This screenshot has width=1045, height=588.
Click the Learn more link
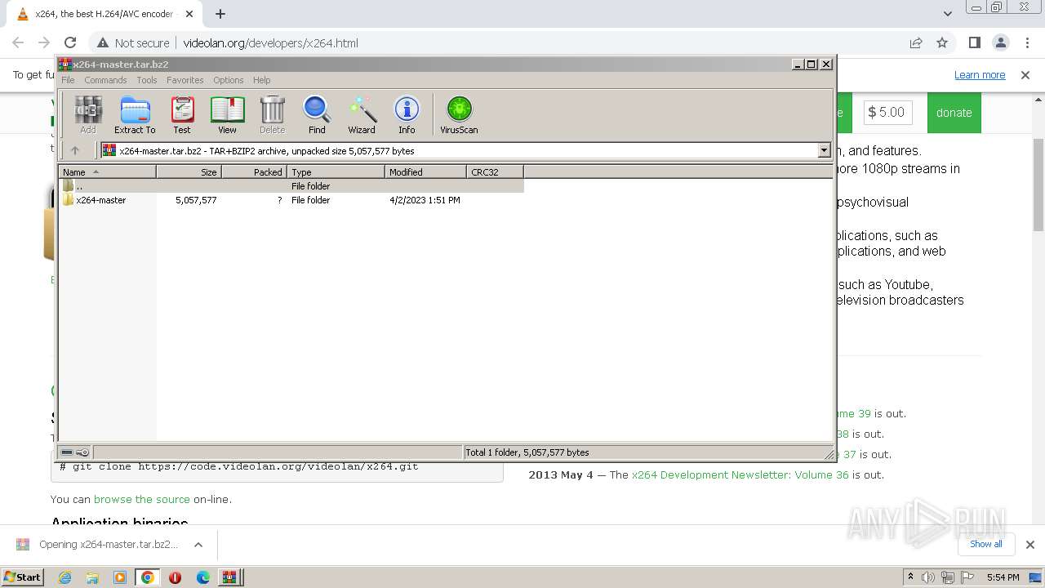(980, 75)
